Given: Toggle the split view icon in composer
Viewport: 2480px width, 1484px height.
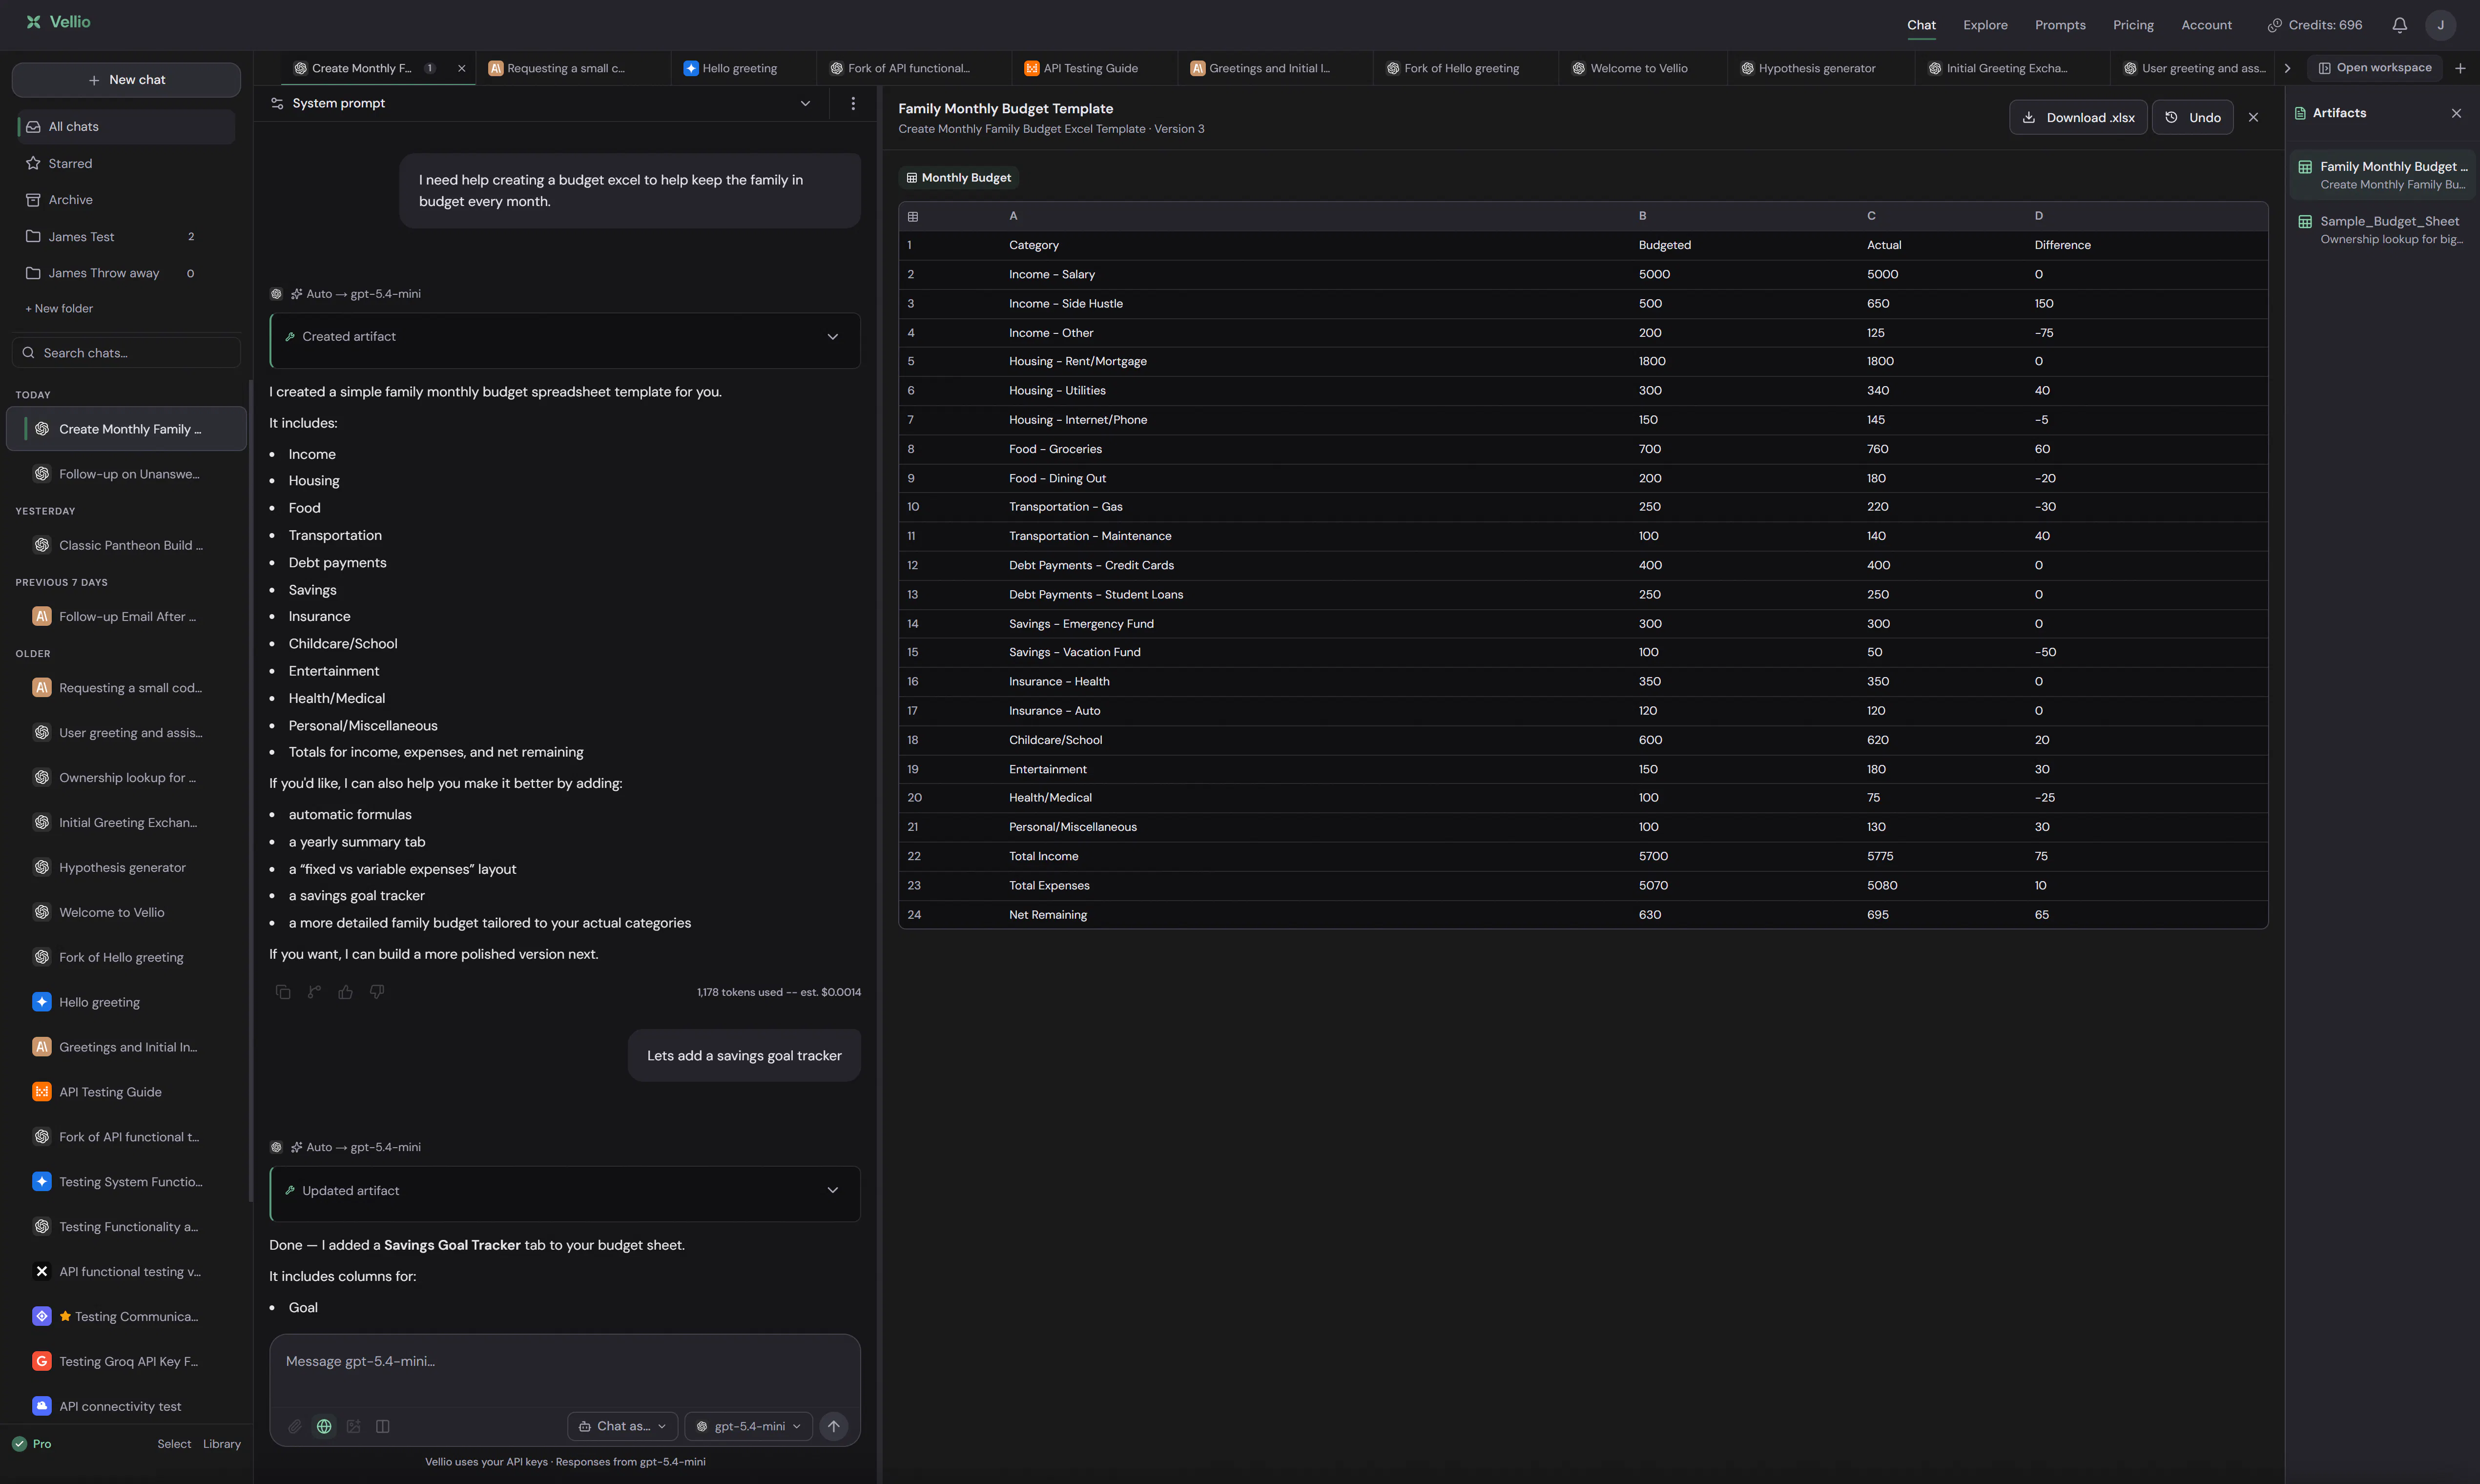Looking at the screenshot, I should (383, 1426).
